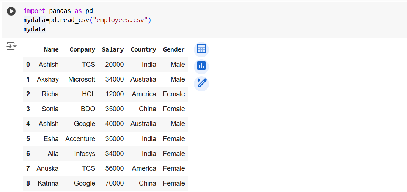
Task: Click salary value 70000
Action: point(114,183)
